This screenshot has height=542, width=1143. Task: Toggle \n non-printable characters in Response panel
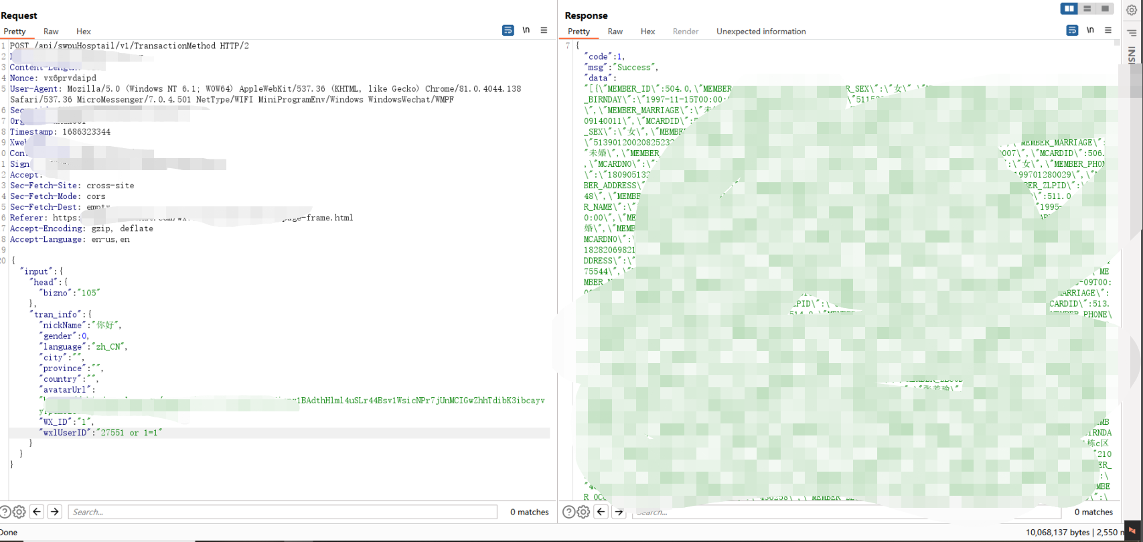coord(1090,30)
